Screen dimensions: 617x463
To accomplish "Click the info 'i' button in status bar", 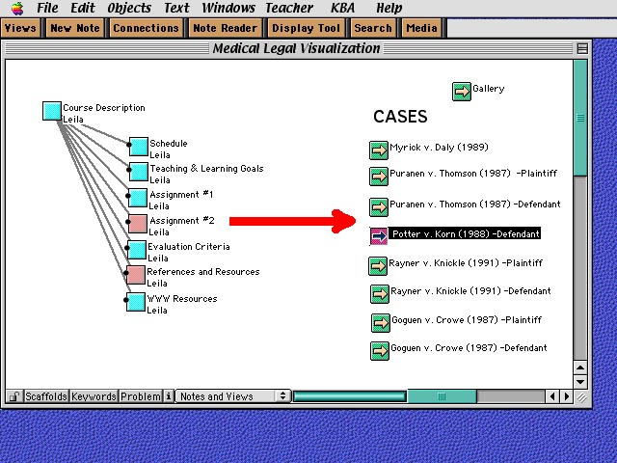I will [169, 396].
